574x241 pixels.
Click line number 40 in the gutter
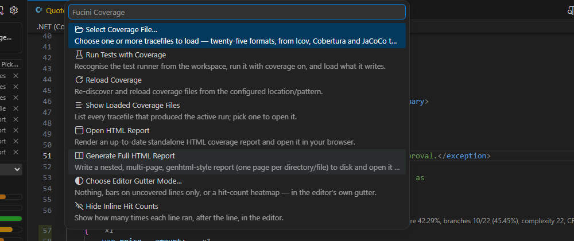(47, 36)
